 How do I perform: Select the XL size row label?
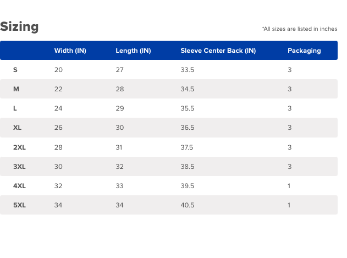click(18, 128)
